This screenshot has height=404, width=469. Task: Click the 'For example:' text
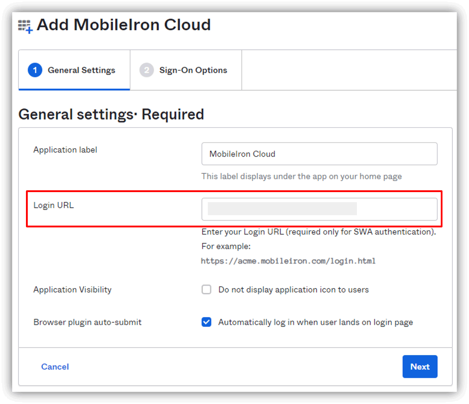[226, 246]
